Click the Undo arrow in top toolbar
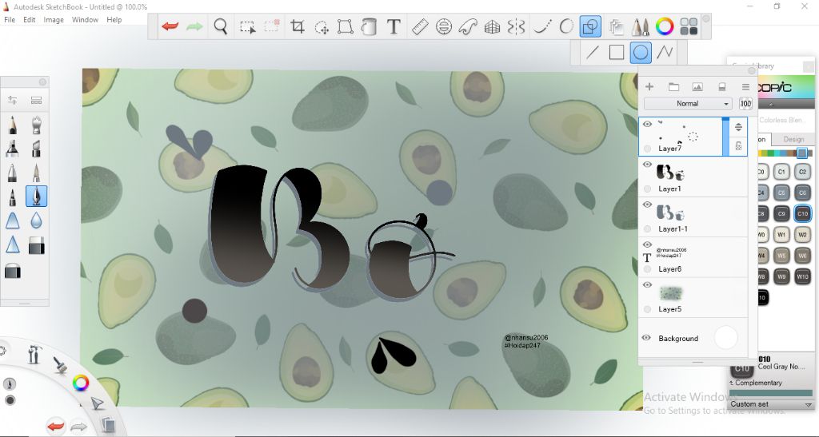This screenshot has height=437, width=819. click(170, 26)
